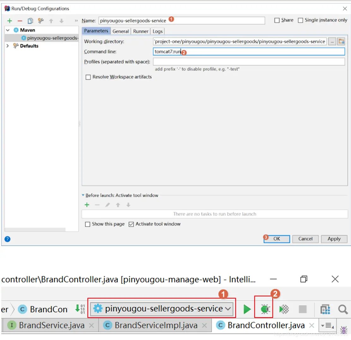The height and width of the screenshot is (340, 351).
Task: Add a new configuration with the plus icon
Action: click(x=9, y=21)
